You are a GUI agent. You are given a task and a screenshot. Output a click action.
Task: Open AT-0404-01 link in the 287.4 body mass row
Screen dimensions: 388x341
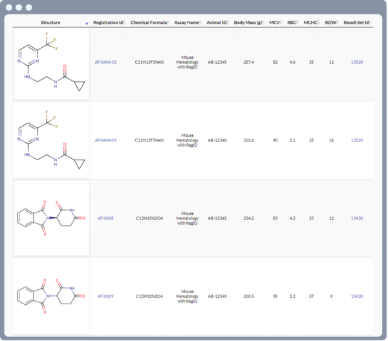(x=105, y=62)
